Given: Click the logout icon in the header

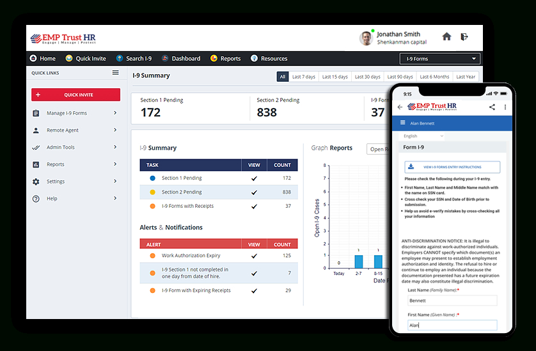Looking at the screenshot, I should point(464,36).
